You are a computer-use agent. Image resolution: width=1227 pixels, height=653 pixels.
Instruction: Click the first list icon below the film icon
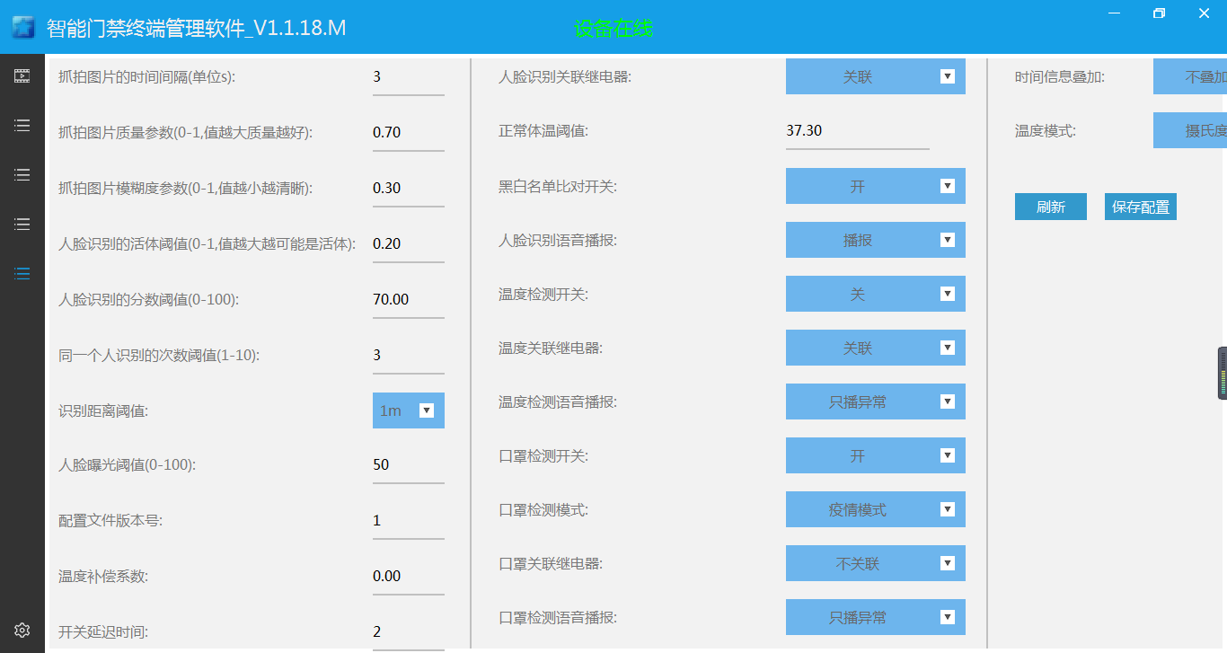pyautogui.click(x=22, y=126)
